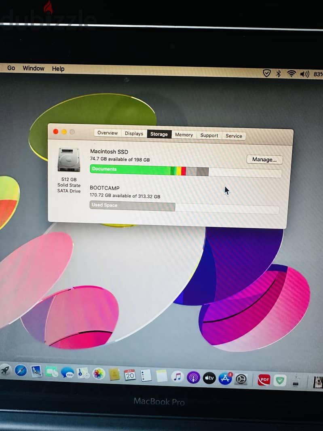Launch Safari from the Dock
The width and height of the screenshot is (323, 431).
21,370
